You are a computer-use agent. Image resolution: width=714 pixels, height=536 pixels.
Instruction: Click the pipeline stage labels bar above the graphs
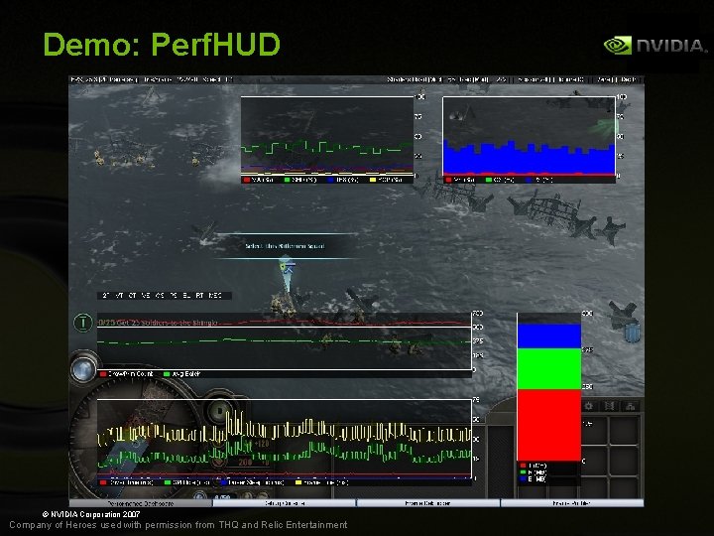click(x=165, y=296)
